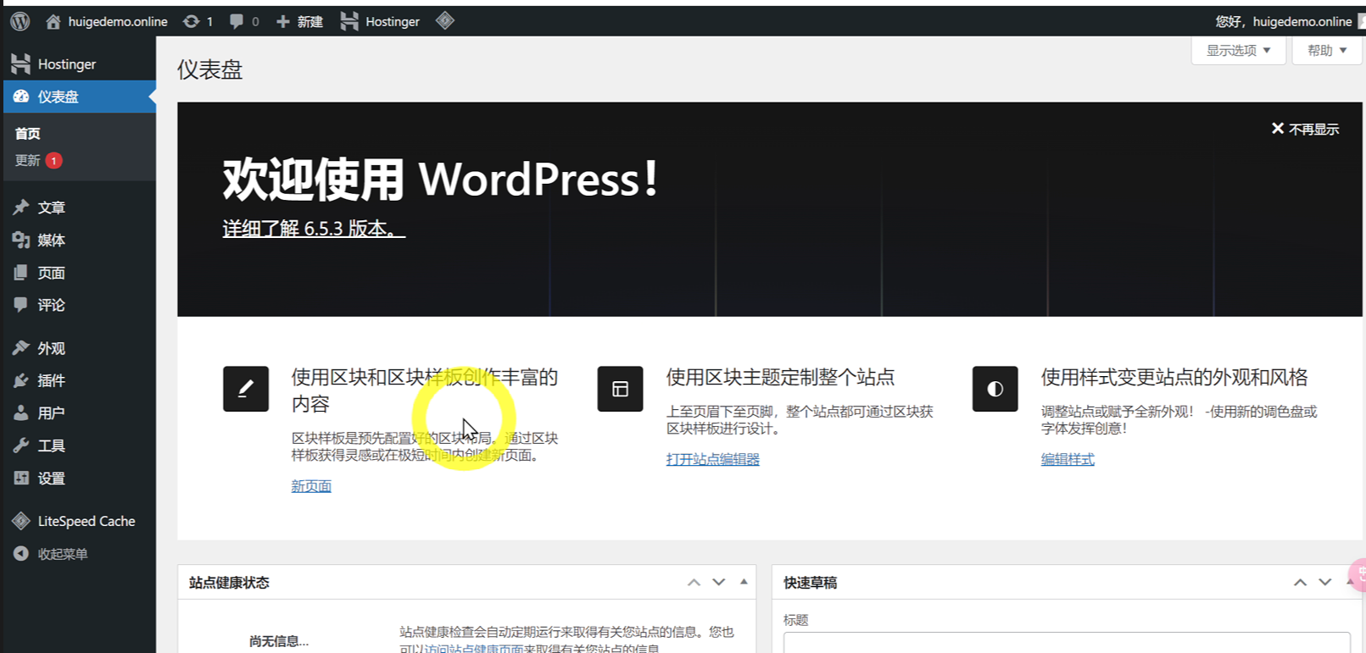Image resolution: width=1366 pixels, height=653 pixels.
Task: Move 快速草稿 widget up
Action: click(x=1300, y=583)
